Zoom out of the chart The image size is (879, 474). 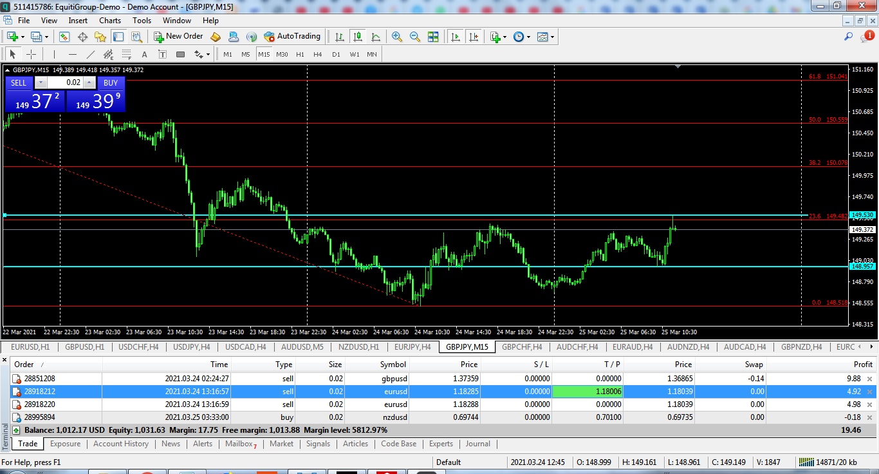pyautogui.click(x=415, y=37)
